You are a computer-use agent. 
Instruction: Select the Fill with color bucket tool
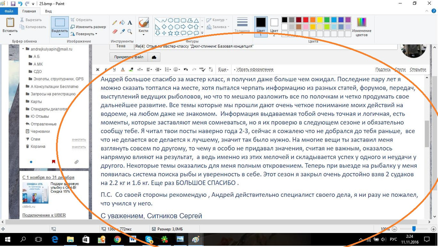pyautogui.click(x=122, y=22)
